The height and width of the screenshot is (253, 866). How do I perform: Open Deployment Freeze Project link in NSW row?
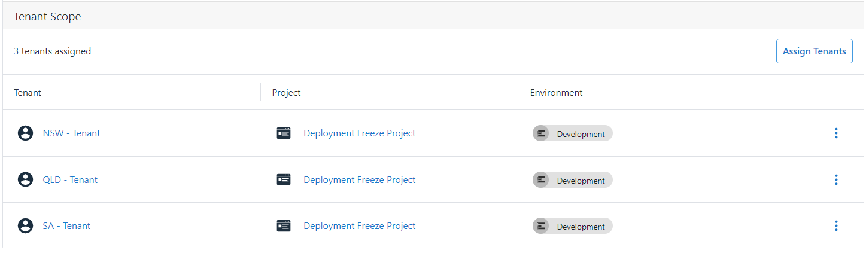click(x=359, y=133)
